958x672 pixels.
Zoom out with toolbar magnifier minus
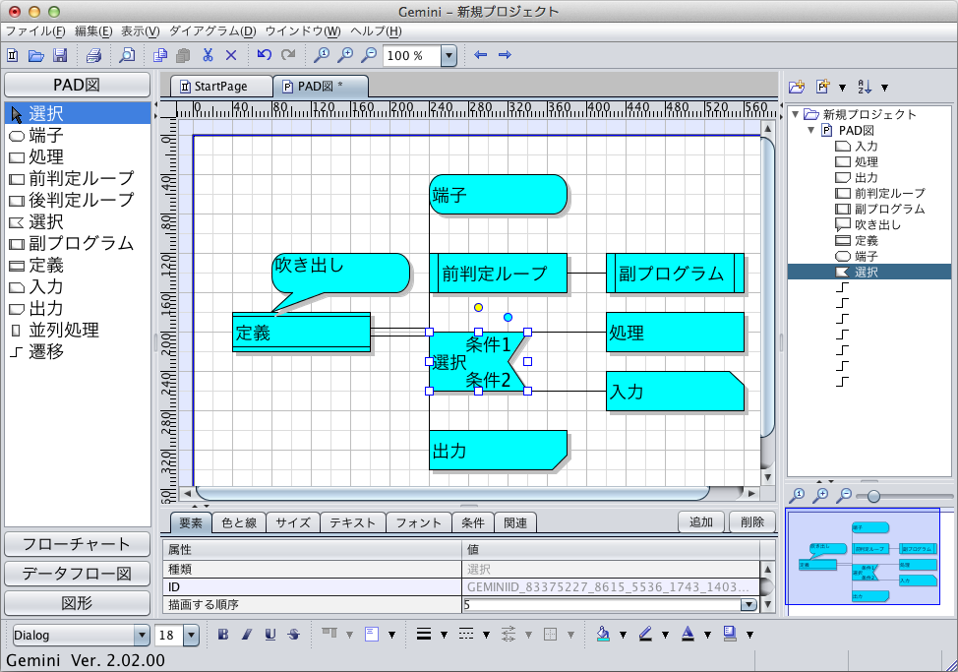tap(369, 56)
